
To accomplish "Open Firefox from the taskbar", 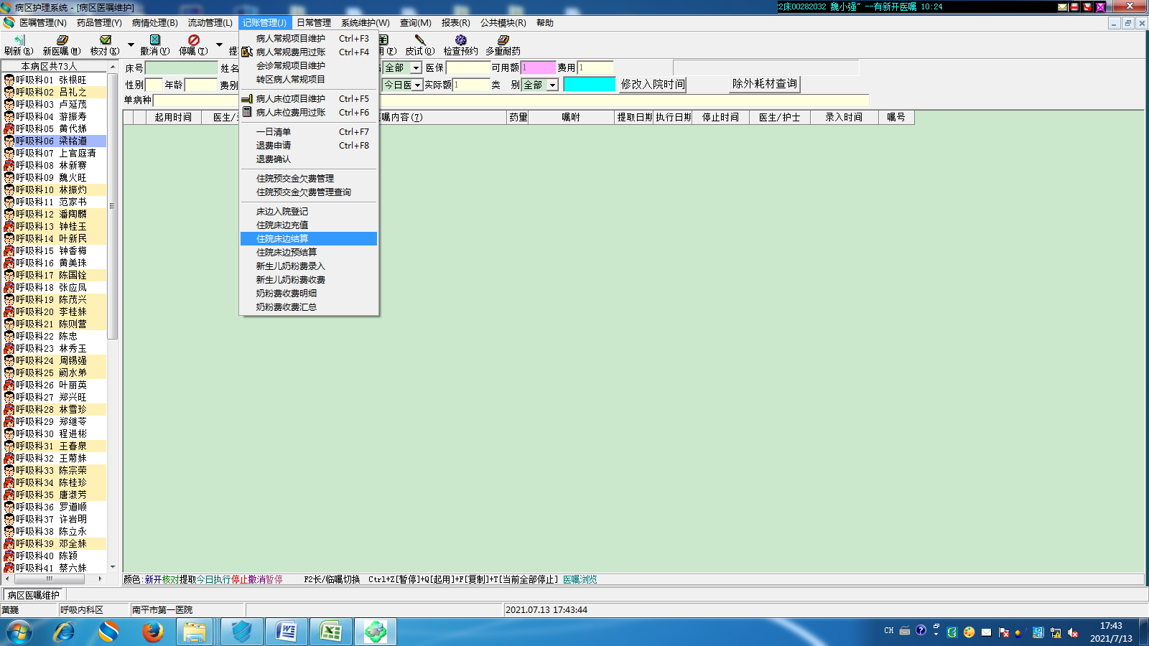I will click(x=152, y=632).
